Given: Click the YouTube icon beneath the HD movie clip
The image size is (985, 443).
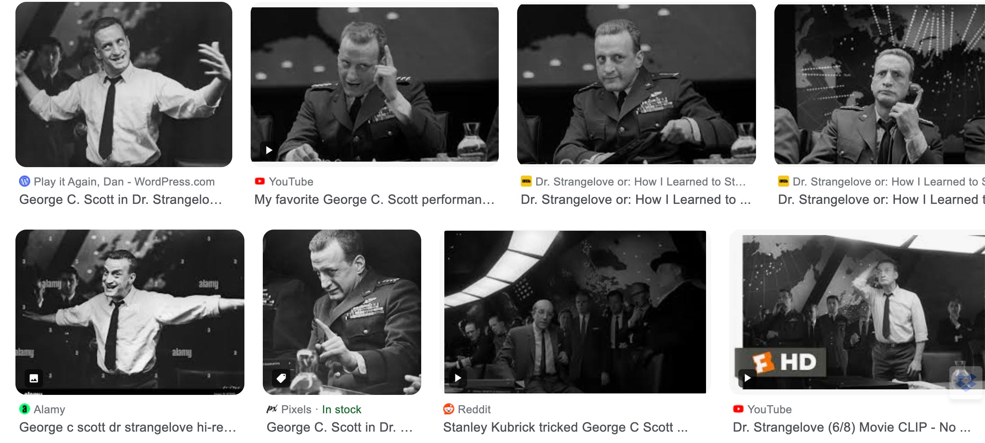Looking at the screenshot, I should click(x=738, y=409).
